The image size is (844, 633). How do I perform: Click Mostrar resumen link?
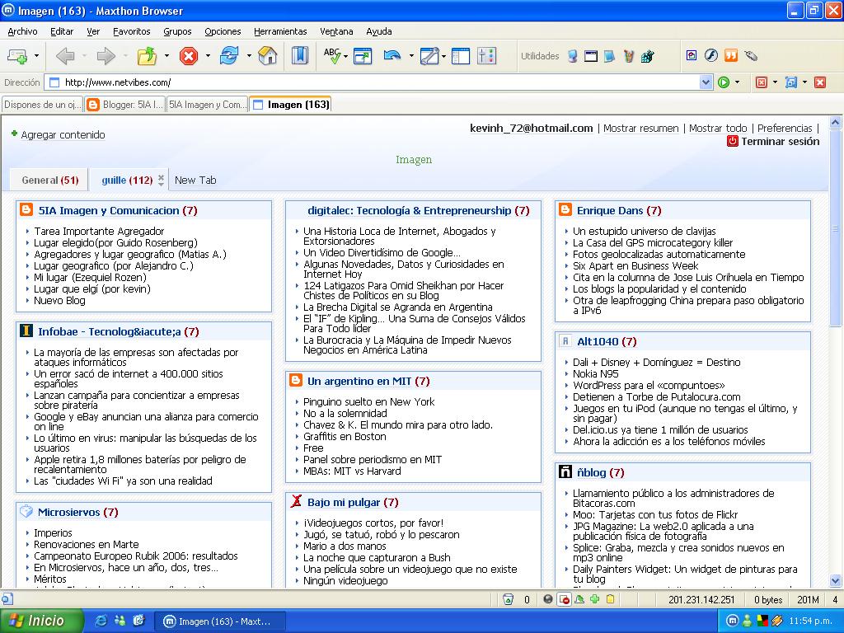pyautogui.click(x=640, y=128)
